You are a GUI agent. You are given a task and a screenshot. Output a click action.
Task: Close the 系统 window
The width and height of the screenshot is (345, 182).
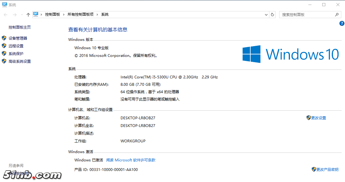[x=338, y=5]
